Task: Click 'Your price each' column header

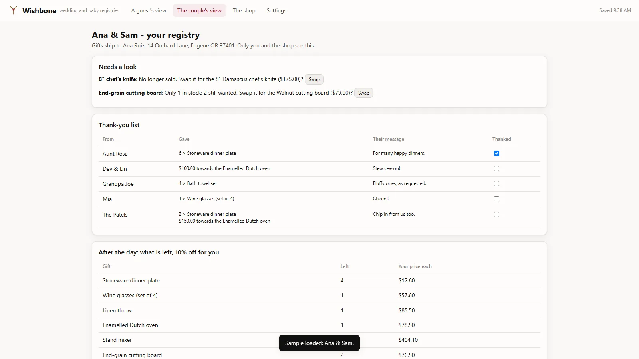Action: point(415,266)
